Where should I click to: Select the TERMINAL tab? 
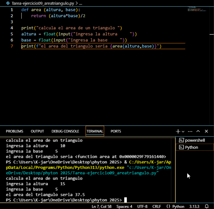(95, 131)
